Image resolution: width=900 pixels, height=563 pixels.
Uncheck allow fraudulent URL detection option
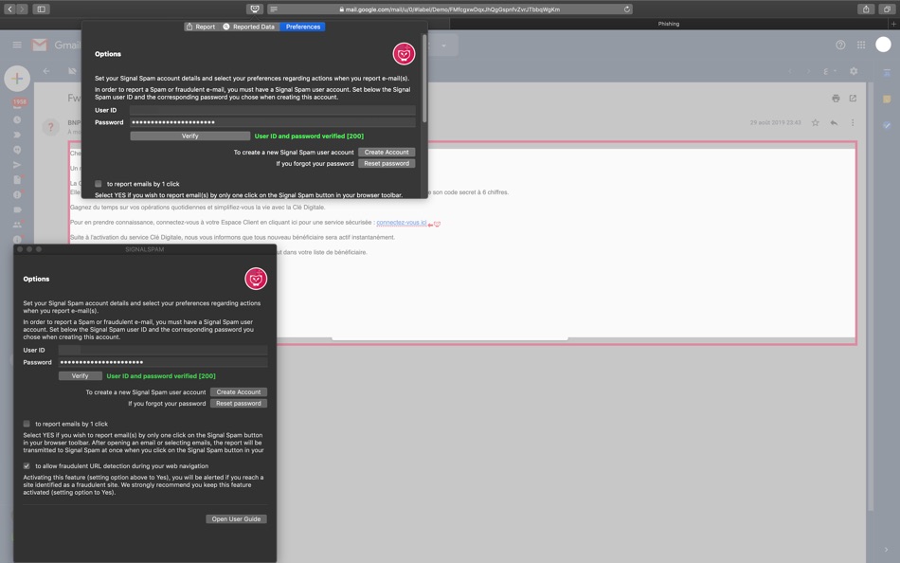tap(27, 466)
